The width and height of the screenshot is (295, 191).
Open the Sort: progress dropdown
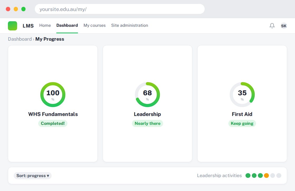[x=33, y=176]
